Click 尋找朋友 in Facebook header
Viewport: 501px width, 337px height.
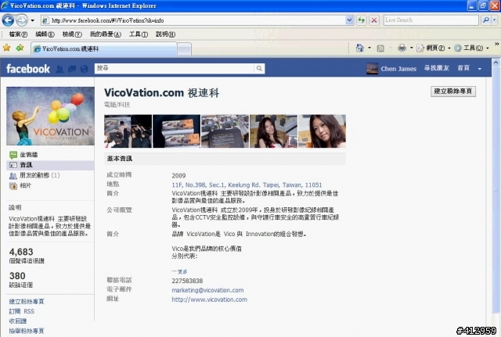(437, 68)
